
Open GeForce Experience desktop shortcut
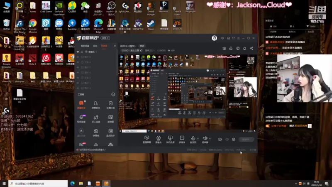click(x=59, y=8)
